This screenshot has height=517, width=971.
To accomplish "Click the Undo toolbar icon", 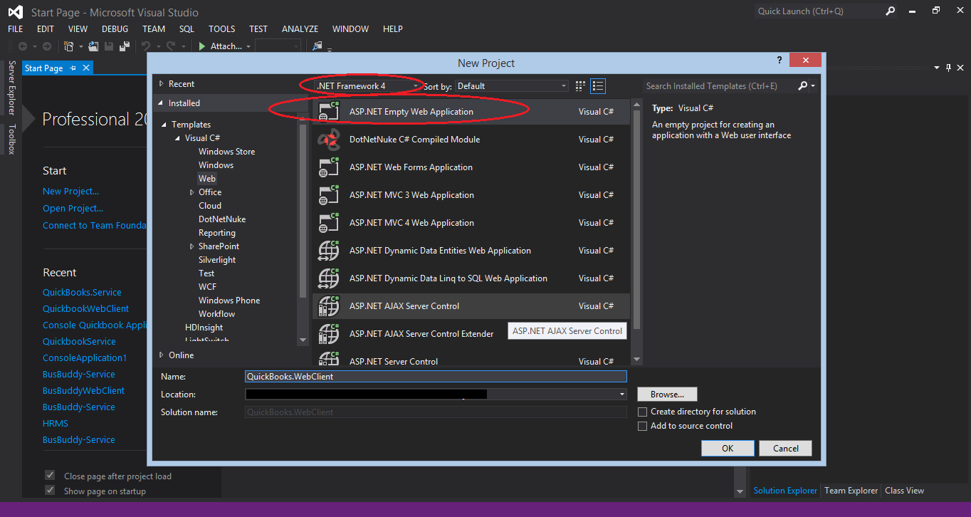I will click(146, 46).
